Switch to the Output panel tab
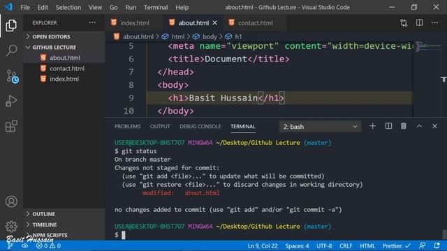This screenshot has height=251, width=447. pyautogui.click(x=160, y=126)
